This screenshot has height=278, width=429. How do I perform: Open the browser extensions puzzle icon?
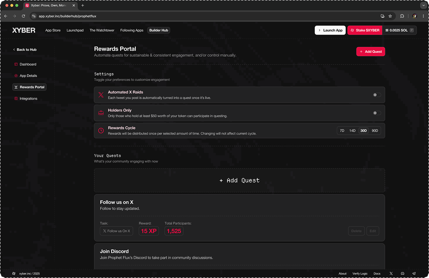click(x=402, y=16)
